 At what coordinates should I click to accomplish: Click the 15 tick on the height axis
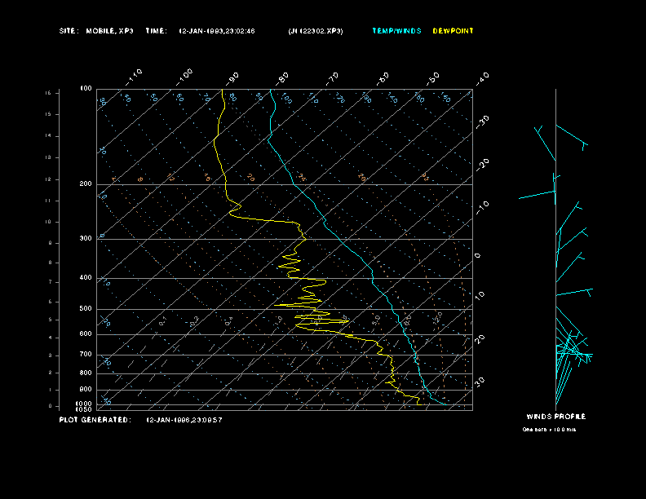click(x=48, y=114)
